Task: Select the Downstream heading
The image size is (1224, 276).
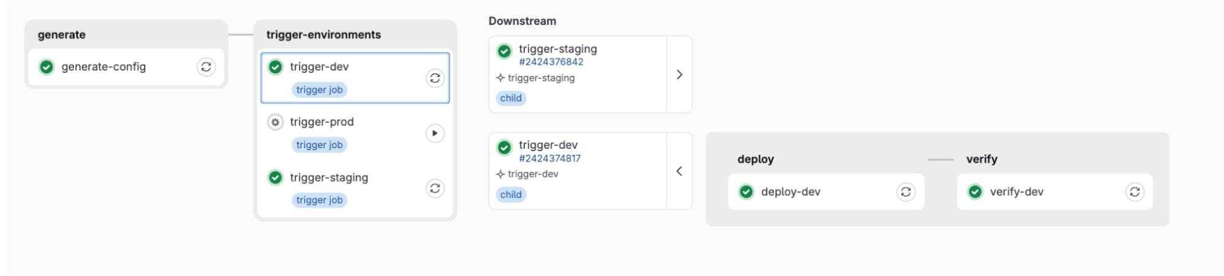Action: 522,21
